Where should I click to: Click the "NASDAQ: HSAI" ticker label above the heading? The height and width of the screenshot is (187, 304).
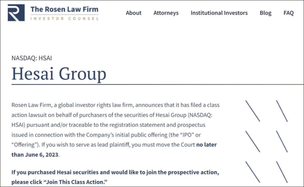tap(31, 58)
